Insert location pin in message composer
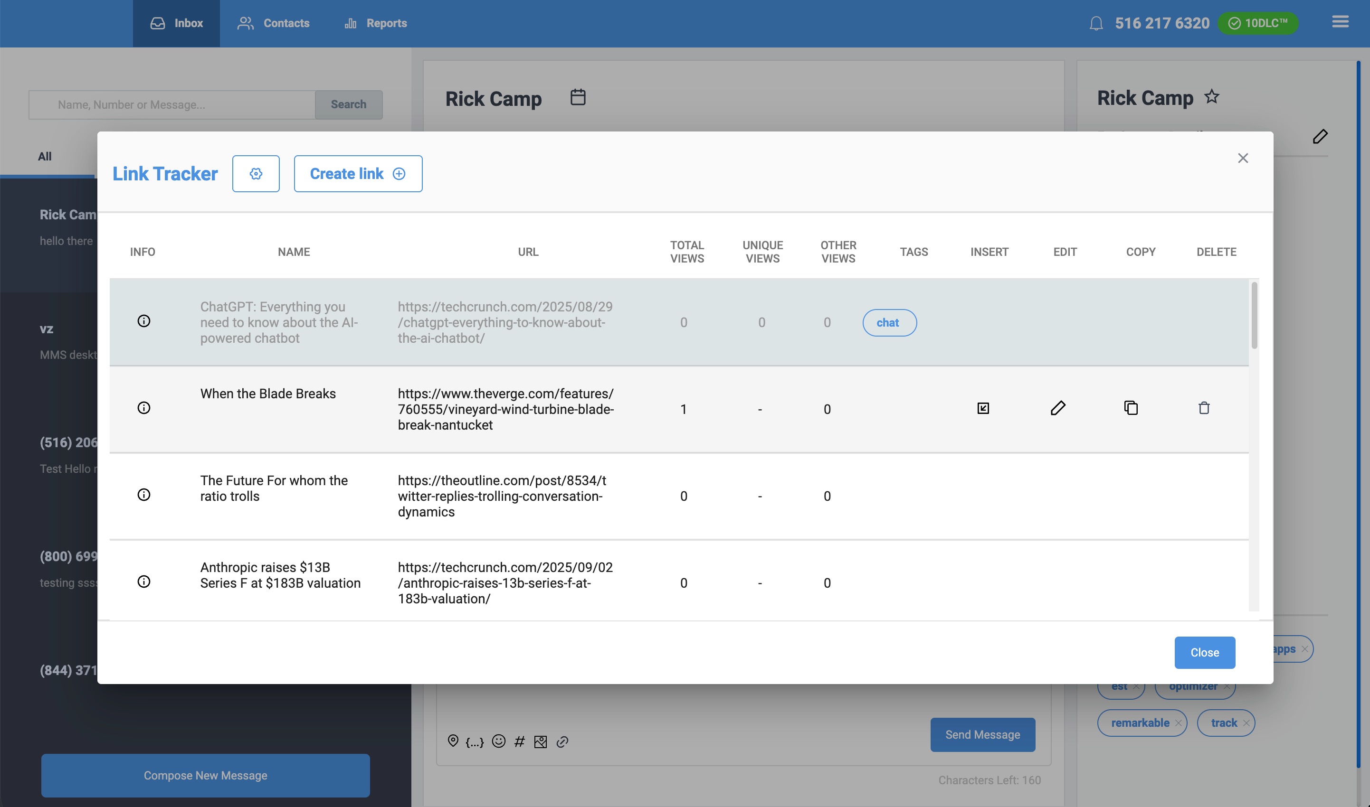Image resolution: width=1370 pixels, height=807 pixels. 453,741
